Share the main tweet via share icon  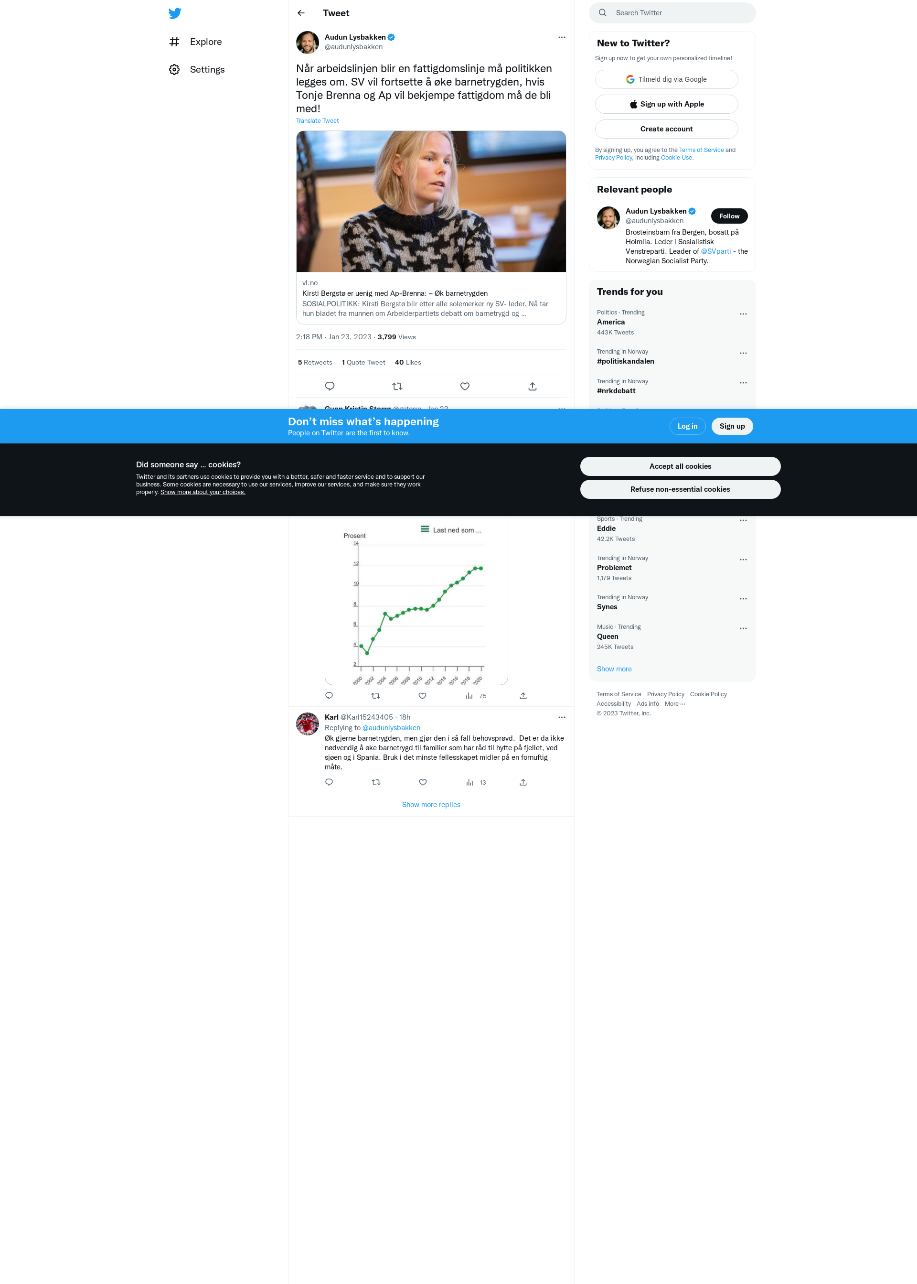(x=533, y=387)
